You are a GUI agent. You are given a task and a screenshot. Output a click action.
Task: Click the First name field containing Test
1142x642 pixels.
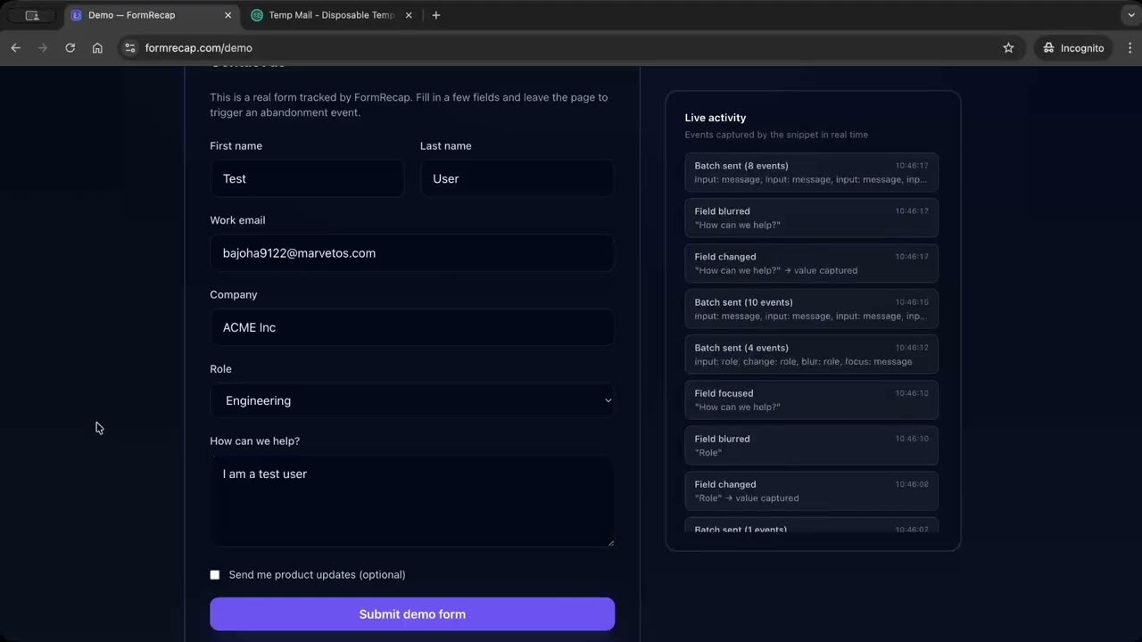click(307, 178)
